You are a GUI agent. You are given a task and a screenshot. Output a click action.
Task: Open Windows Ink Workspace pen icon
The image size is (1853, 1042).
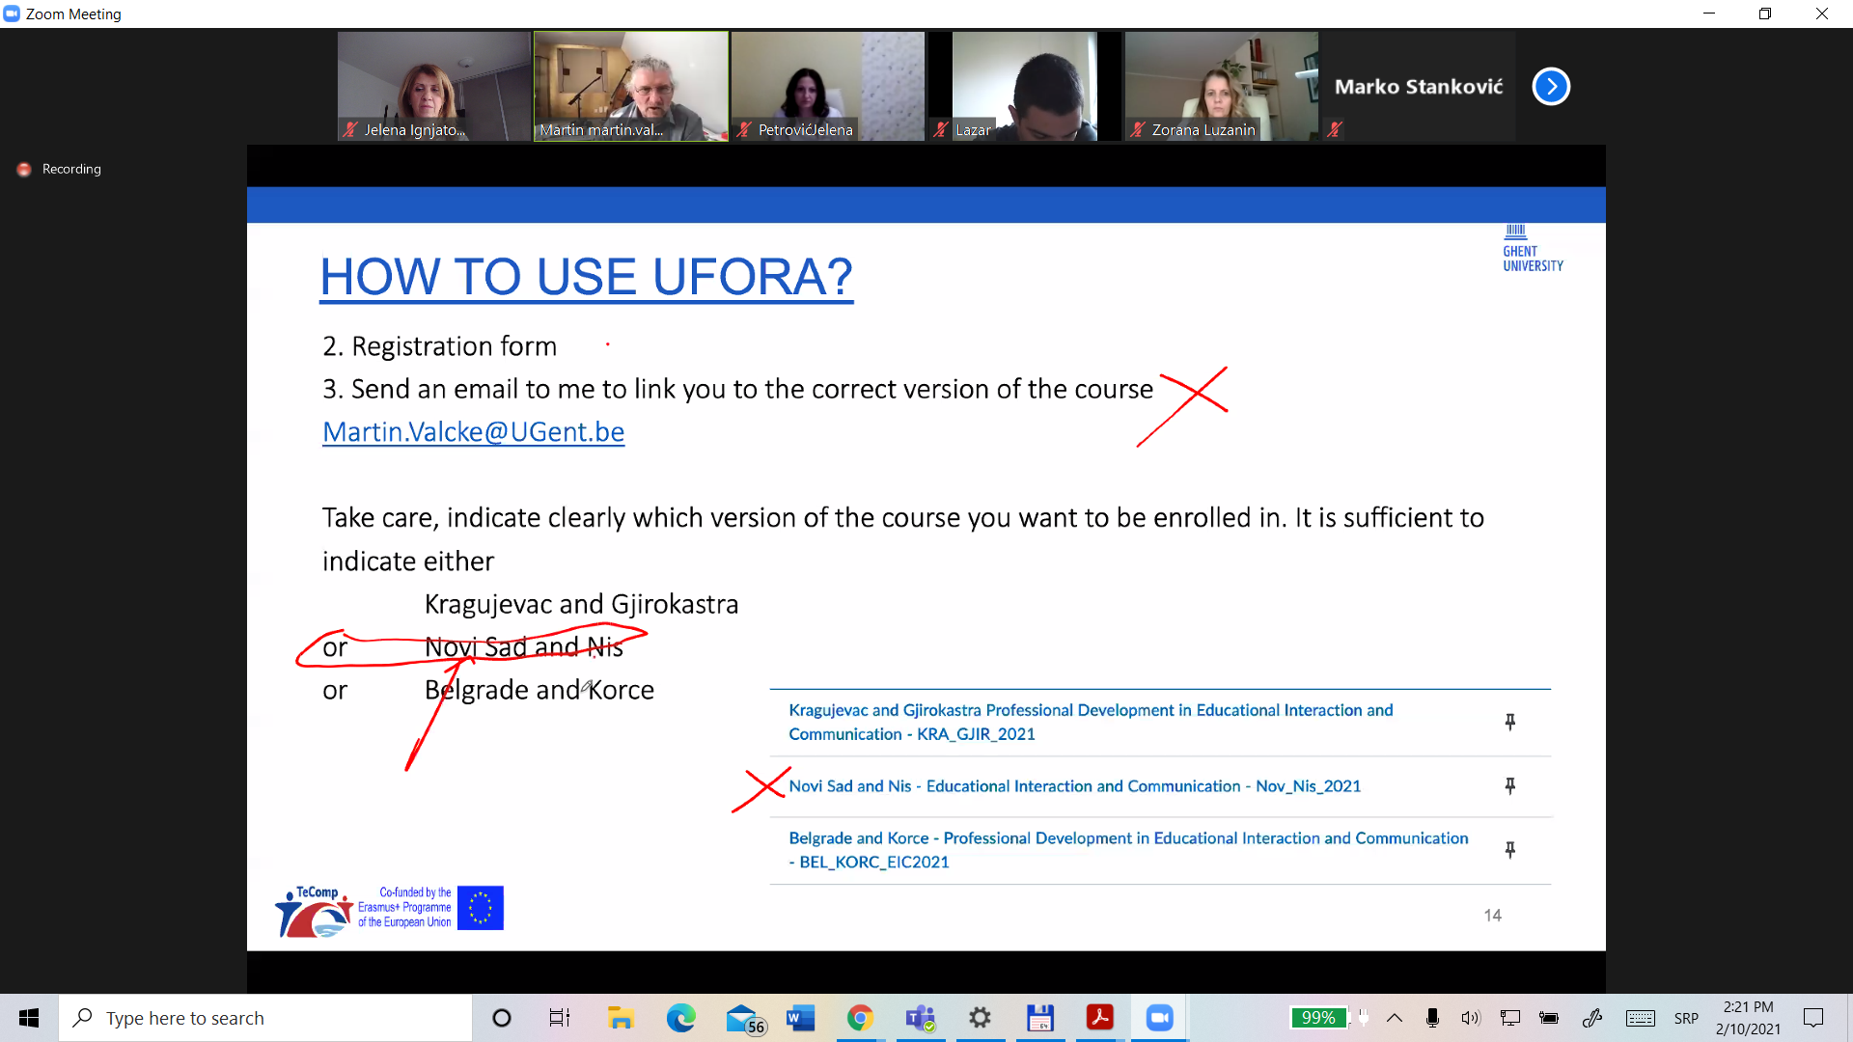click(x=1592, y=1018)
